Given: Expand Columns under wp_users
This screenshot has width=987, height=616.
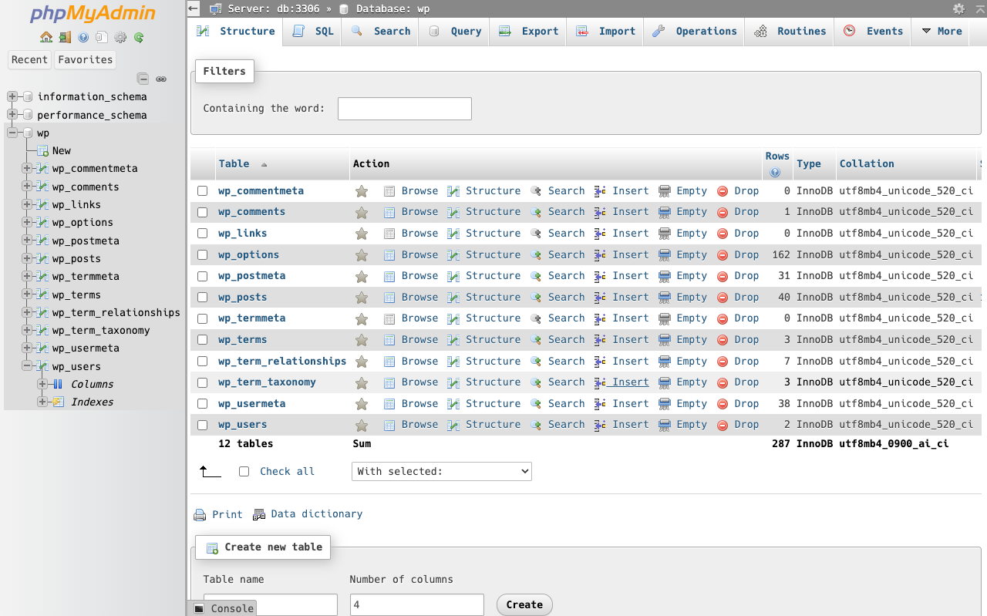Looking at the screenshot, I should 42,384.
